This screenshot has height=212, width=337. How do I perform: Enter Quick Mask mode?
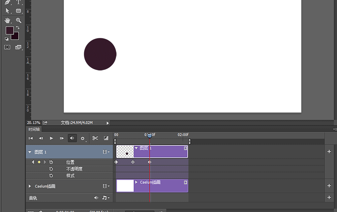point(7,47)
